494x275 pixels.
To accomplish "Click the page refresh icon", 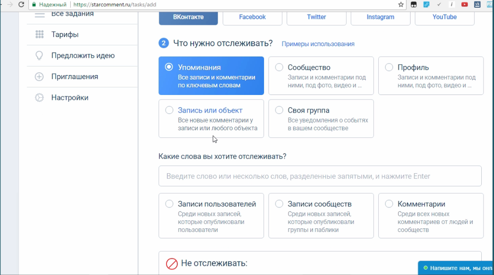I will click(21, 5).
